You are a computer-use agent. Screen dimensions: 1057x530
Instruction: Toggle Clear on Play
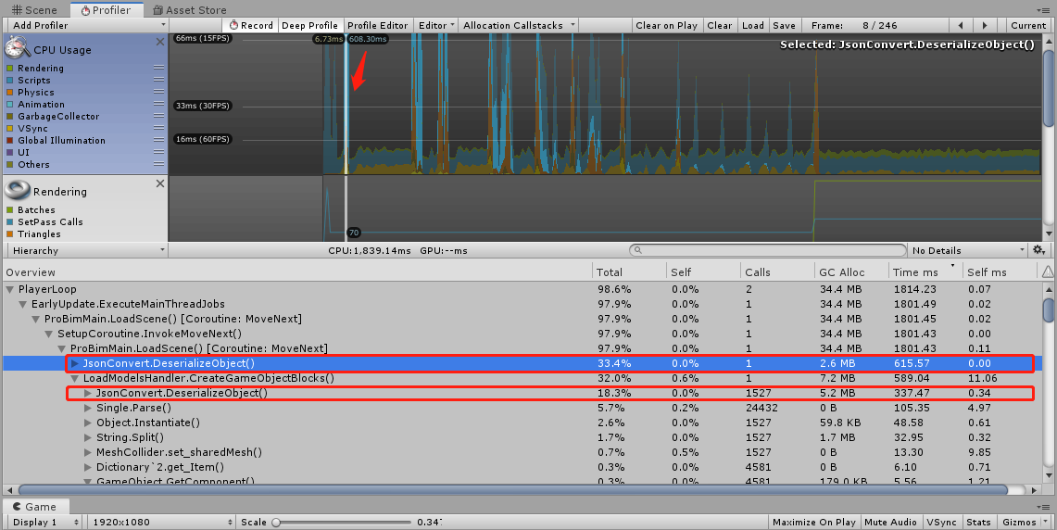point(666,26)
